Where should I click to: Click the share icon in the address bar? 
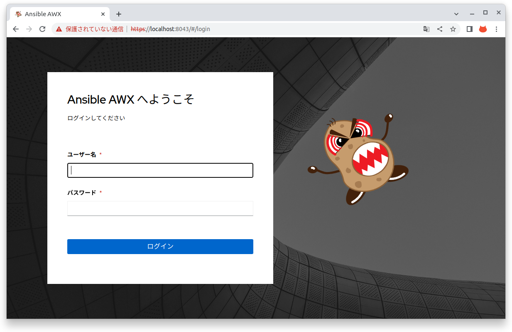pos(439,29)
